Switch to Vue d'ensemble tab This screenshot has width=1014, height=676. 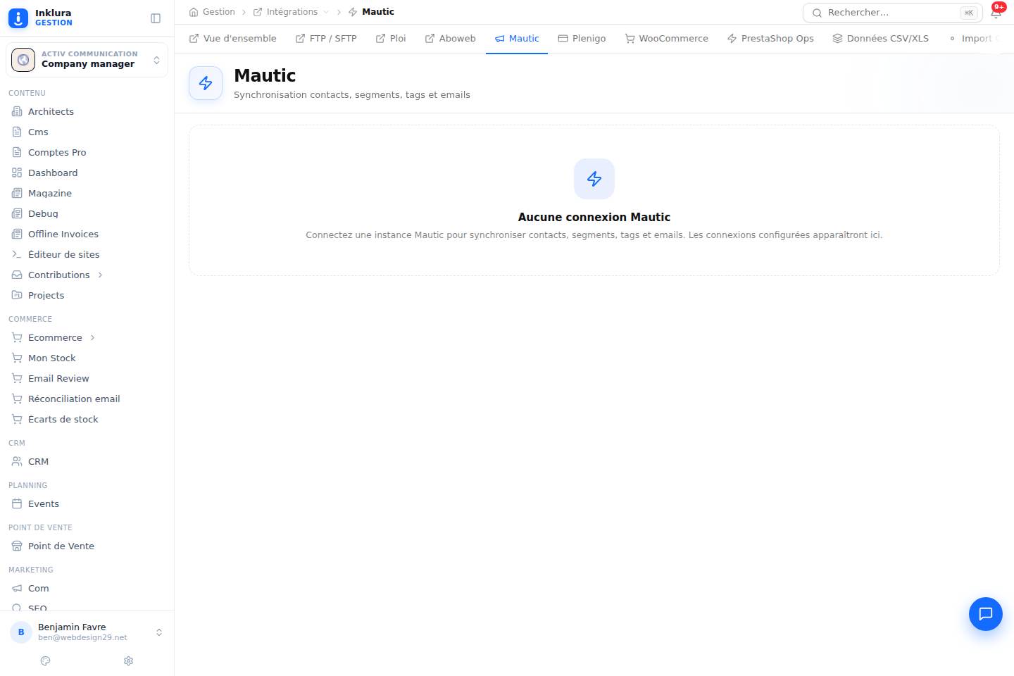[232, 39]
